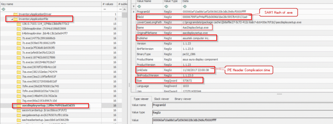Select the 7za.exe|9832729506b802df key
Screen dimensions: 333x124
coord(39,81)
